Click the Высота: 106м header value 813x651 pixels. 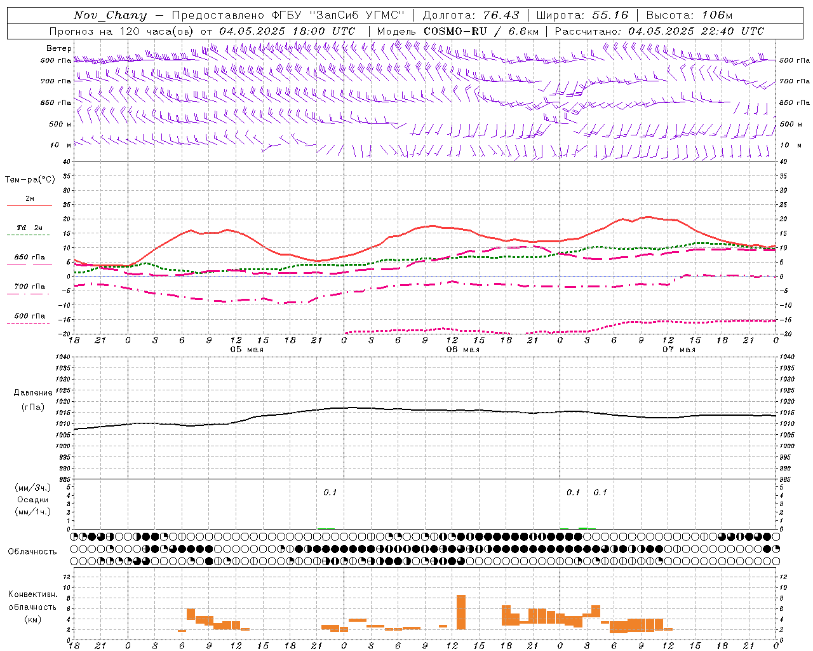(689, 15)
